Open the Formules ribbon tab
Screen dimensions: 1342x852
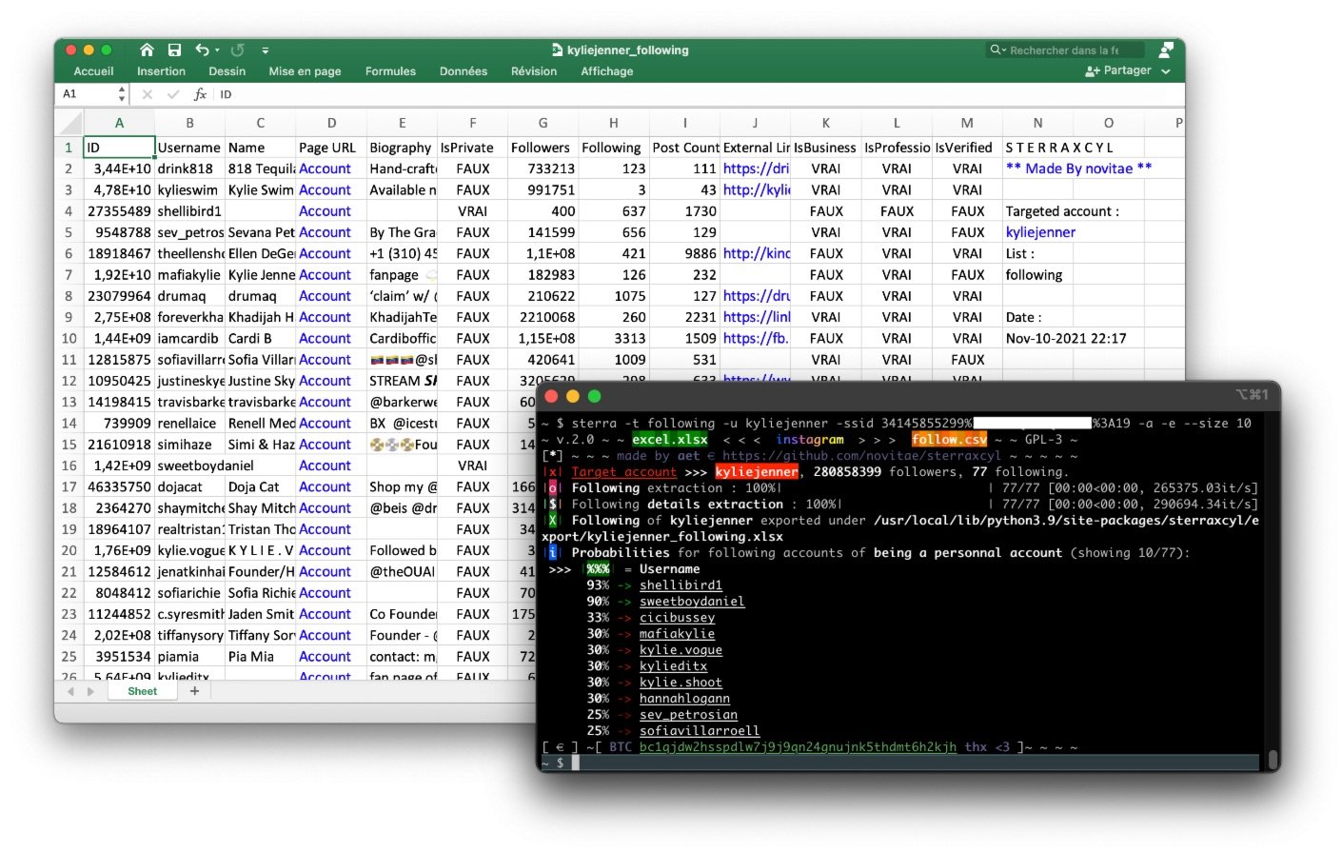390,71
